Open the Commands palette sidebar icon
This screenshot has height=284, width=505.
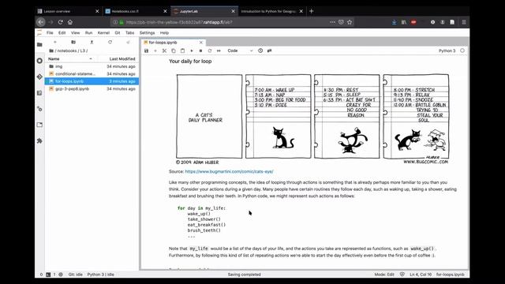(x=39, y=93)
